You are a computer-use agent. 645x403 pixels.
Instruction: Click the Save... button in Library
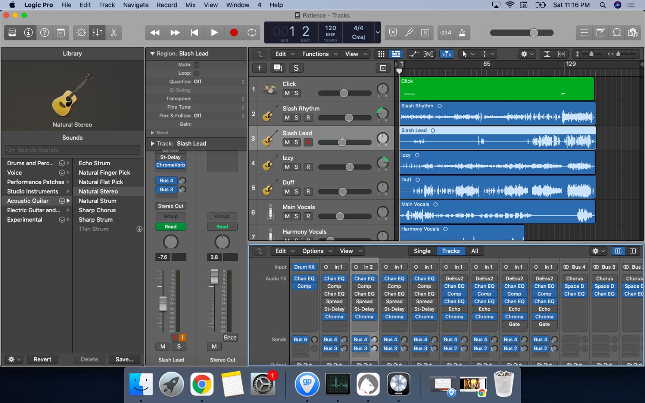pyautogui.click(x=124, y=359)
